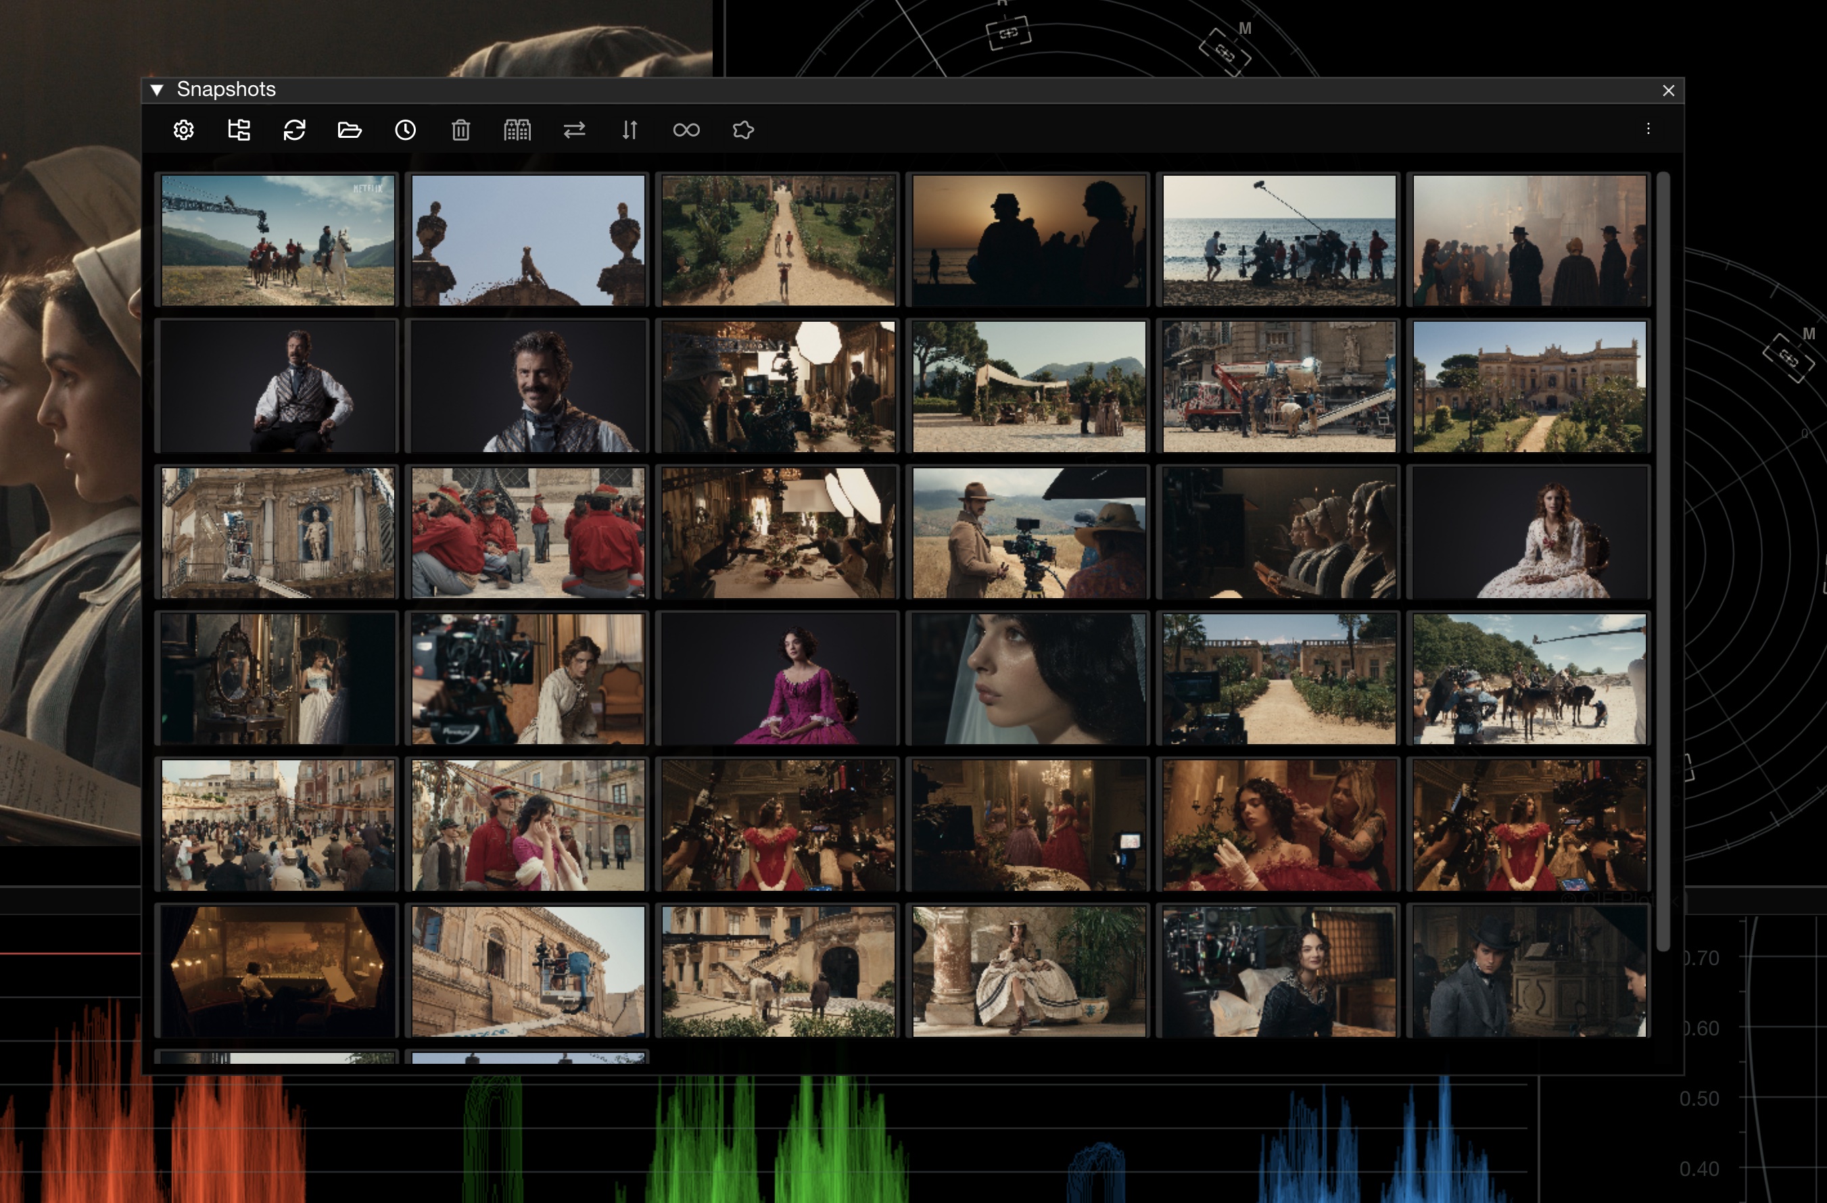Open the Snapshots settings gear
This screenshot has width=1827, height=1203.
coord(183,130)
